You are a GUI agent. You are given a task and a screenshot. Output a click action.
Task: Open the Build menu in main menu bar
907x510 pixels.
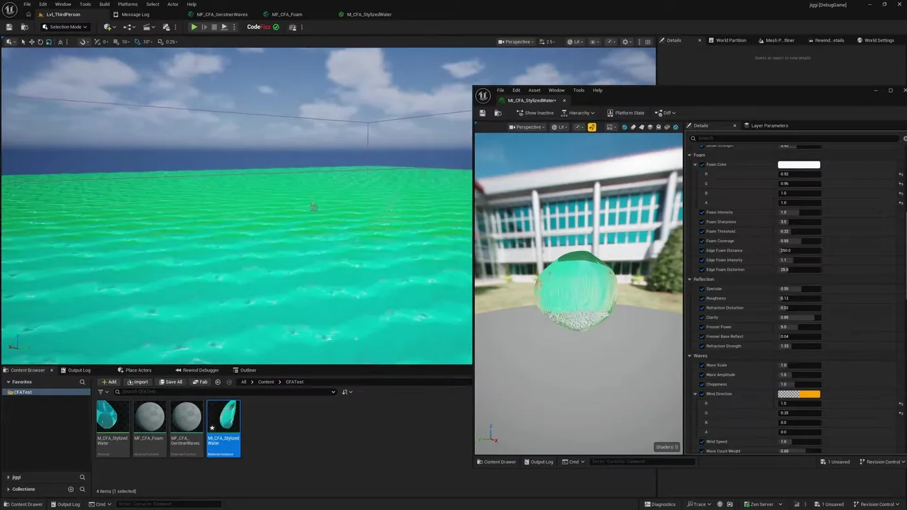(104, 5)
